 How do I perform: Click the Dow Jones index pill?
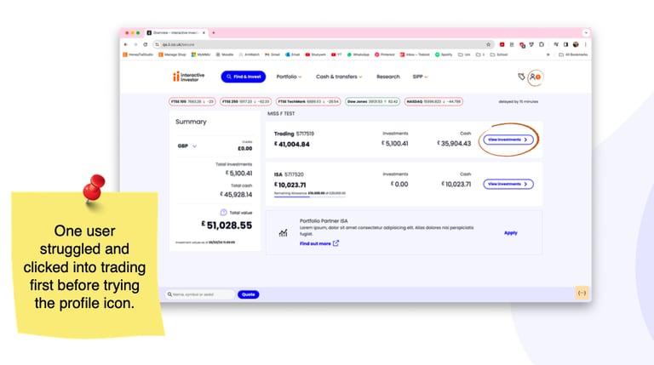point(372,101)
